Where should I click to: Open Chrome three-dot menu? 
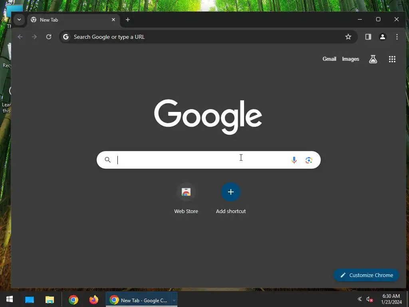397,37
